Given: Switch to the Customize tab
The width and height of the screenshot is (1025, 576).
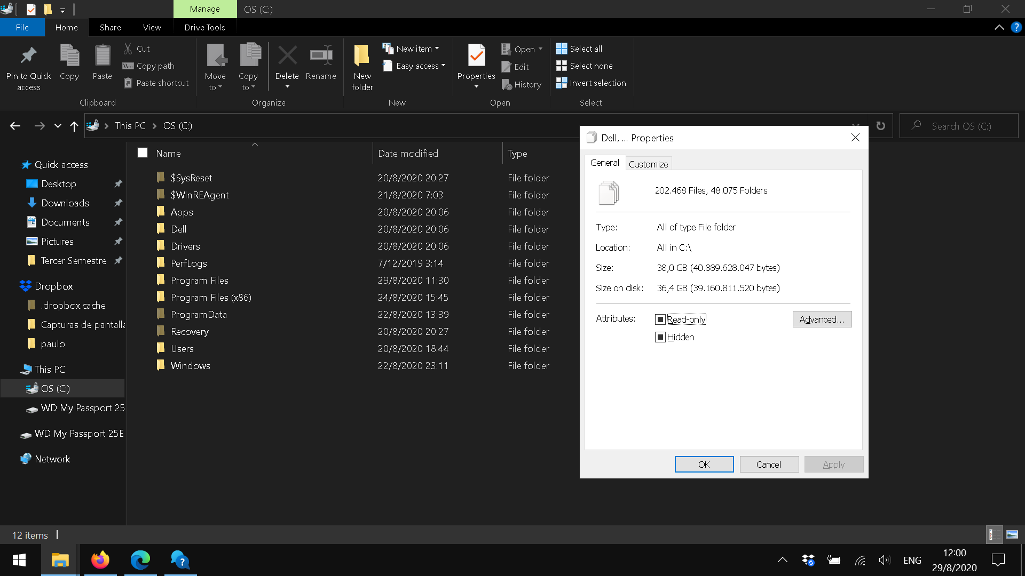Looking at the screenshot, I should coord(648,164).
